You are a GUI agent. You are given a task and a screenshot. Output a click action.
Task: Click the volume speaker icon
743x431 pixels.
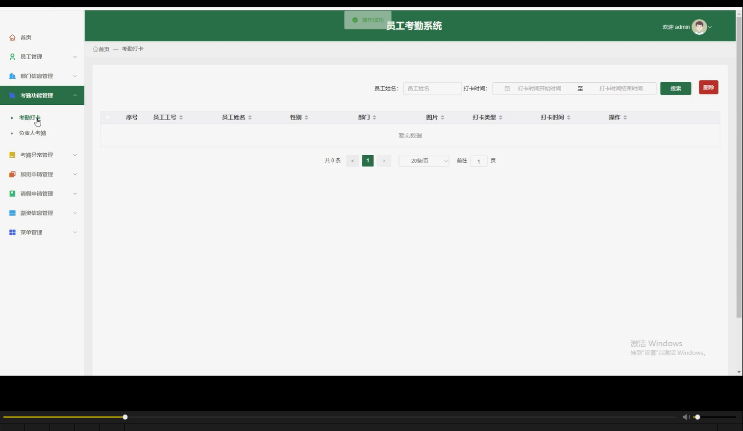click(x=686, y=417)
